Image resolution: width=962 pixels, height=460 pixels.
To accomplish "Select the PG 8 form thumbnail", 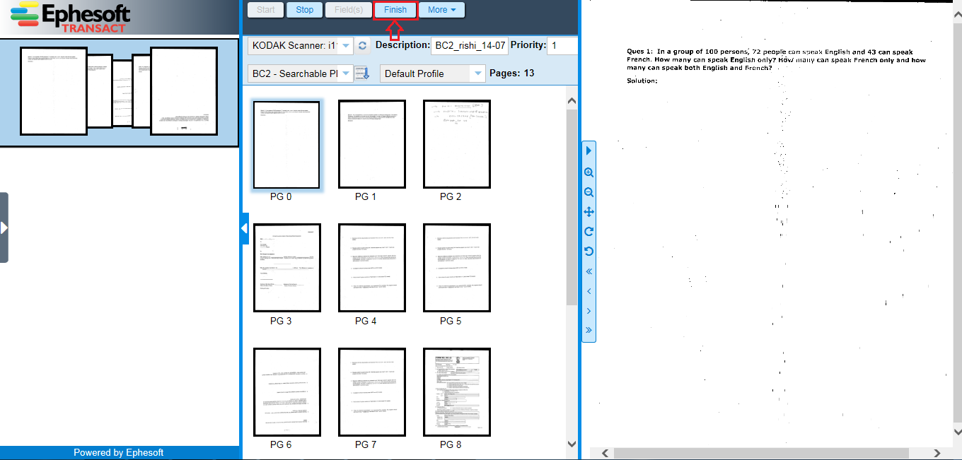I will (457, 392).
